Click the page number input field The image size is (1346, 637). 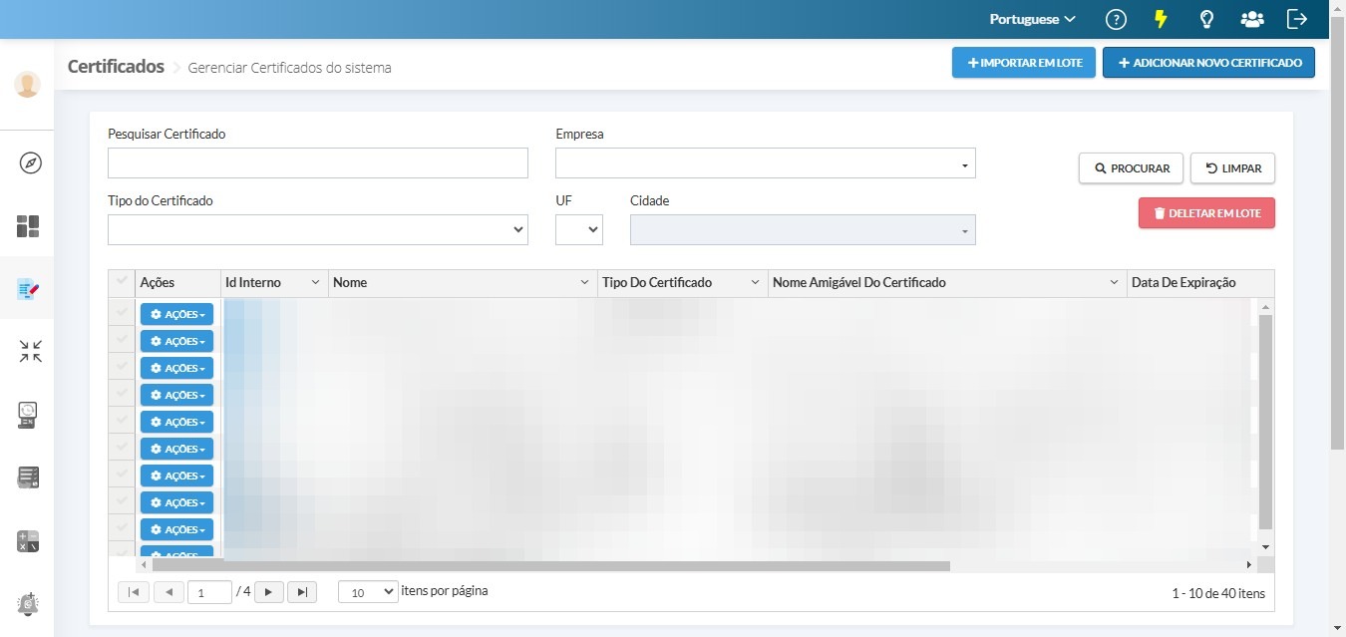tap(209, 592)
